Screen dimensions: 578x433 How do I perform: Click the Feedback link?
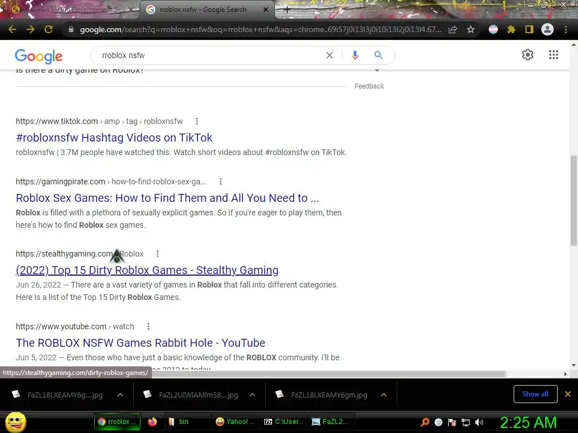point(369,86)
